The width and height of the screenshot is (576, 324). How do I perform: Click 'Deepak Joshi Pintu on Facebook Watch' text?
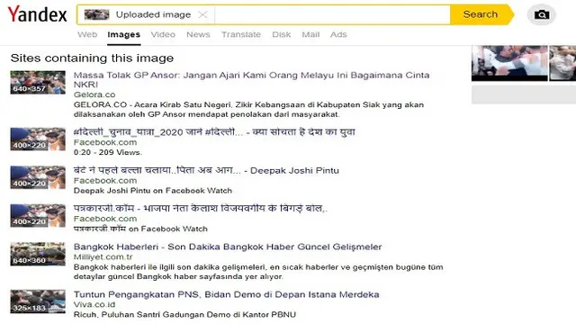click(153, 191)
